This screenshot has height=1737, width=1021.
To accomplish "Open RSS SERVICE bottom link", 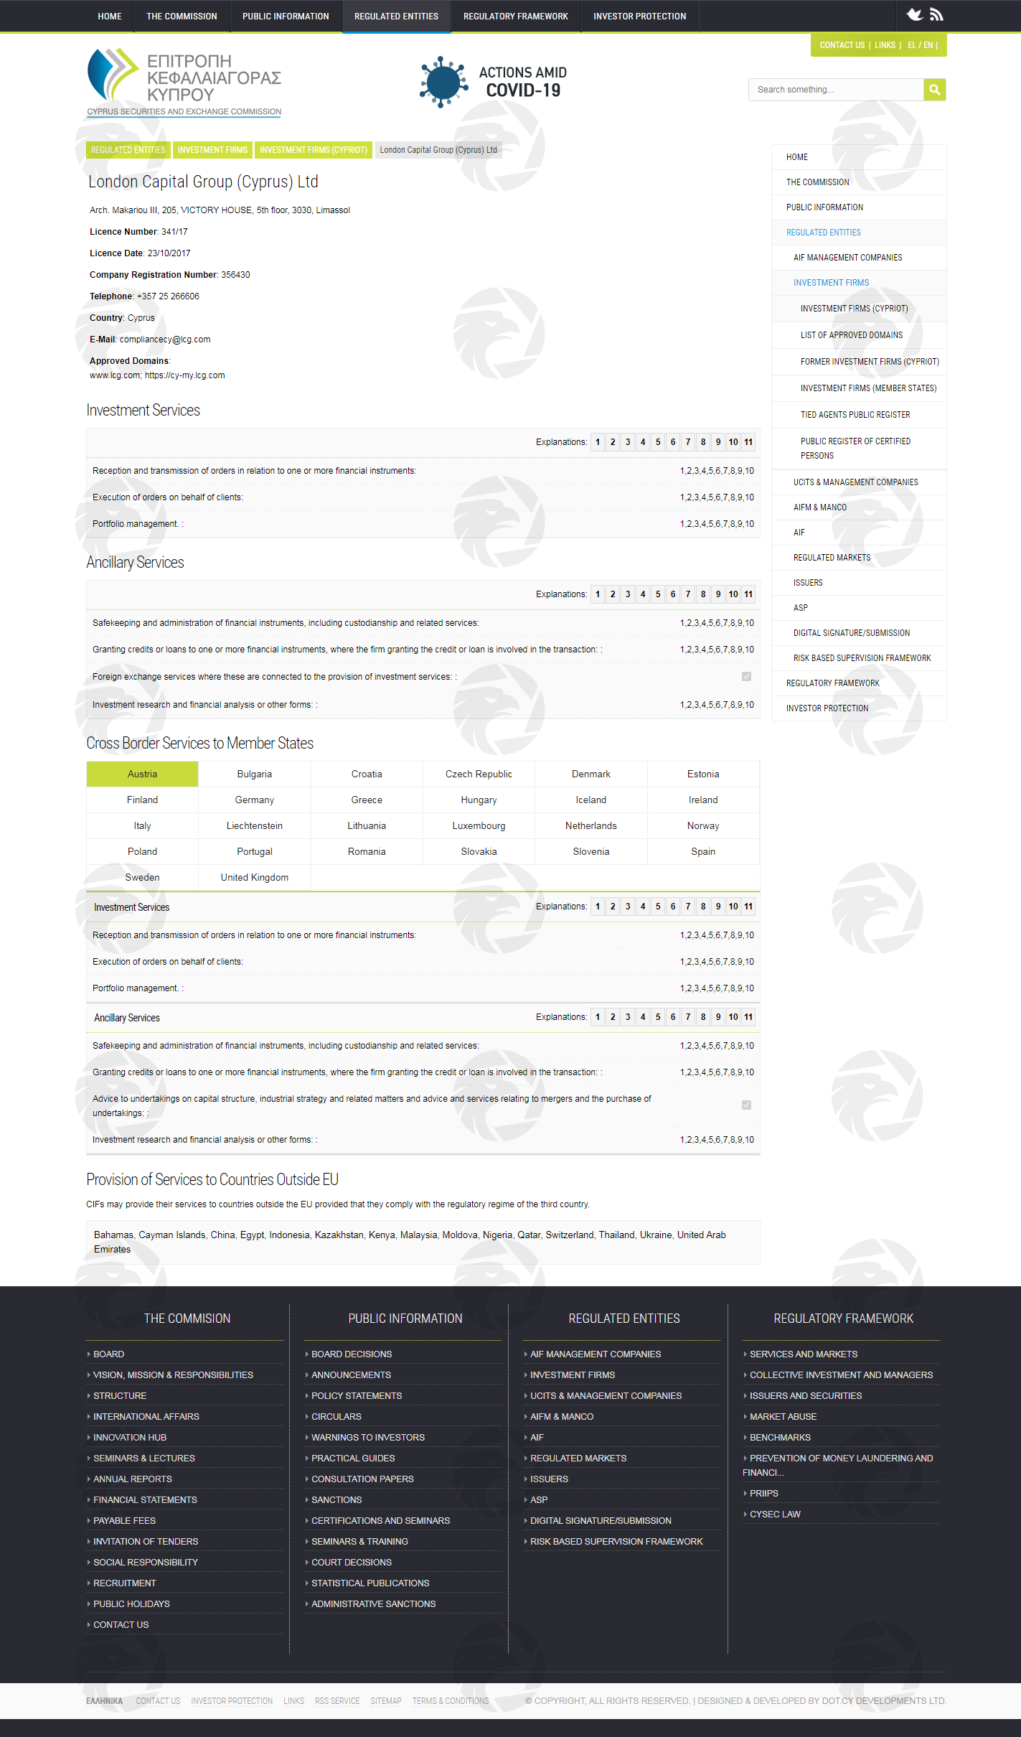I will (337, 1701).
